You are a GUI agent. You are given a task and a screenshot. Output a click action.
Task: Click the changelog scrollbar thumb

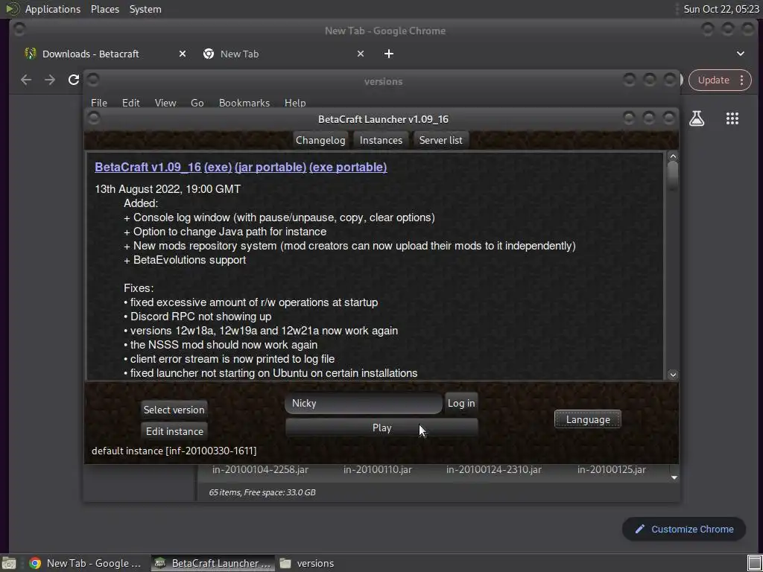coord(673,175)
